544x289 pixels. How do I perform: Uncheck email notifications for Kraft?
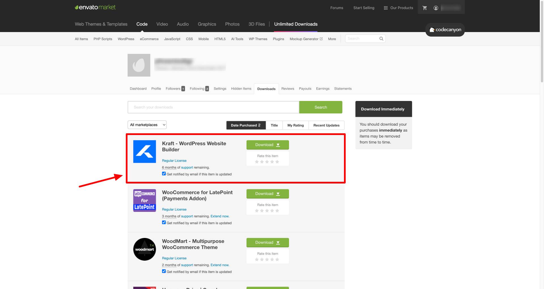coord(164,173)
